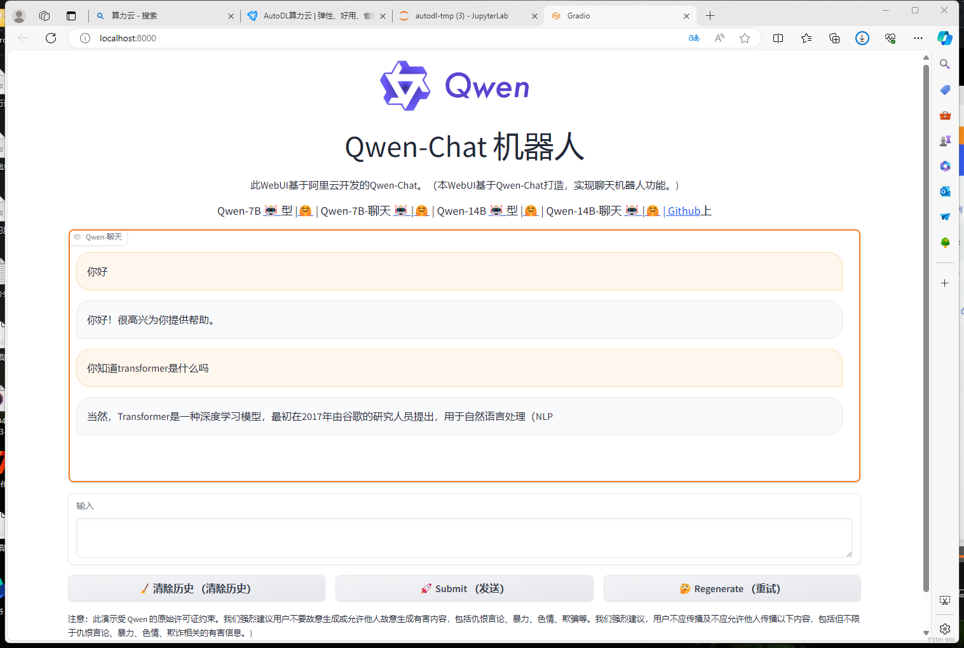Launch the Copilot icon
This screenshot has width=964, height=648.
pyautogui.click(x=945, y=38)
